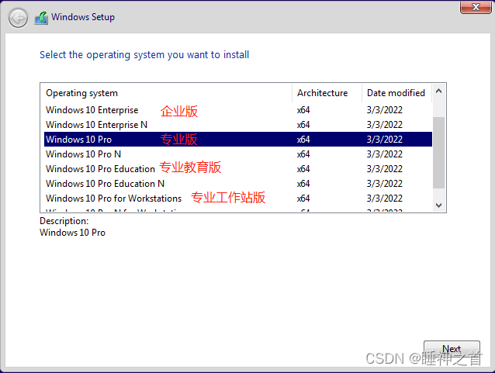Click the Next button
Screen dimensions: 495x373
(452, 349)
